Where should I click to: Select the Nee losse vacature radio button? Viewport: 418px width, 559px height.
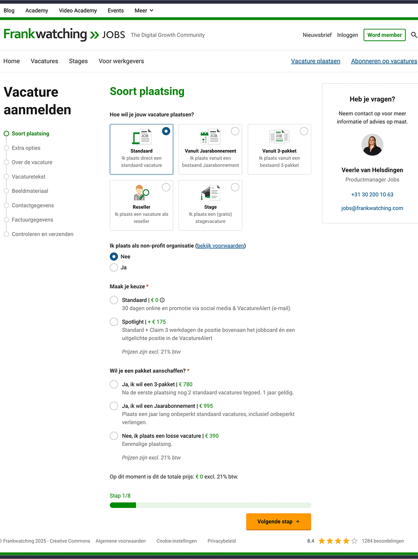114,436
